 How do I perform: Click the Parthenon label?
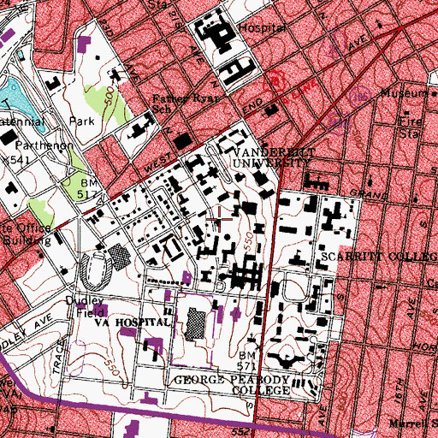tap(44, 145)
